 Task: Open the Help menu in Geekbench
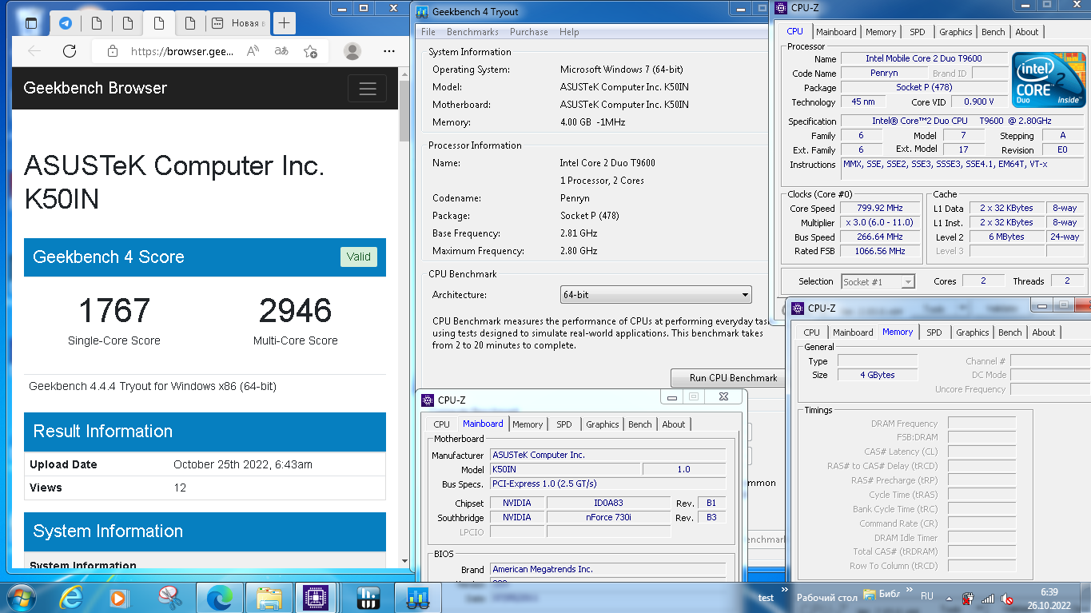pos(569,32)
